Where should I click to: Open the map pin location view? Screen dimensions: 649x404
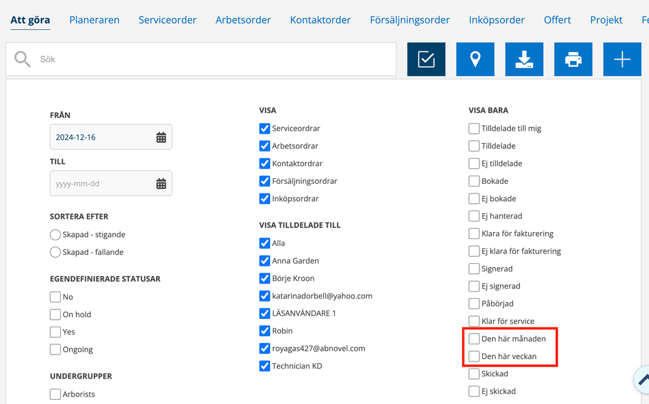(x=475, y=59)
